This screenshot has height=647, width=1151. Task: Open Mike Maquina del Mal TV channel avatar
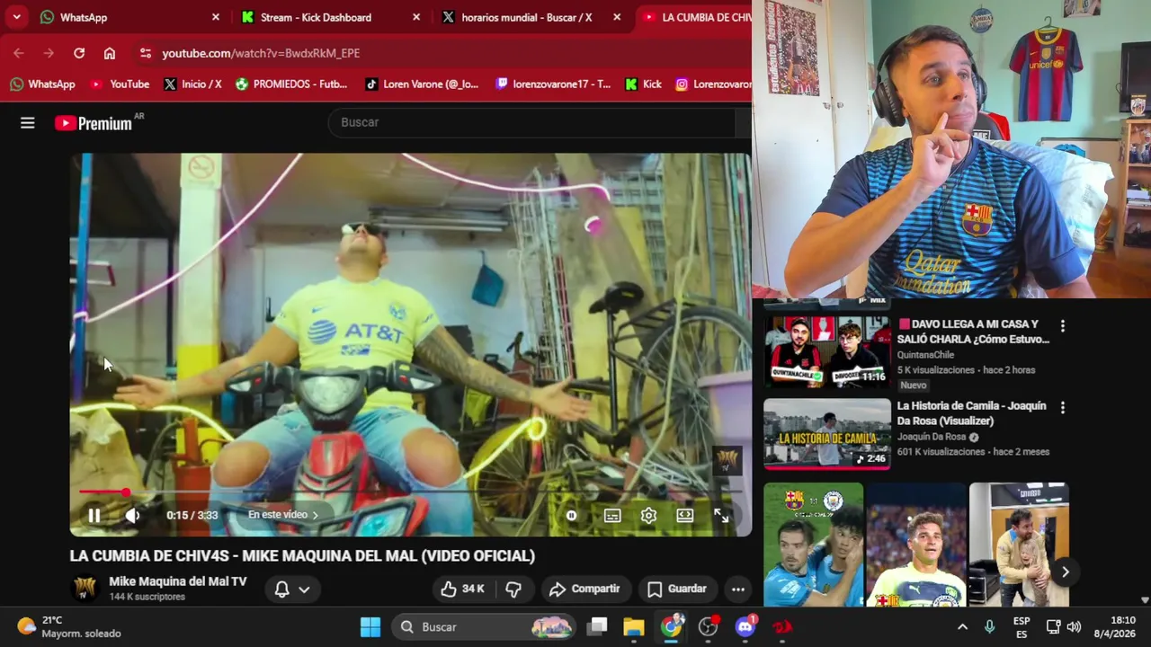(85, 589)
